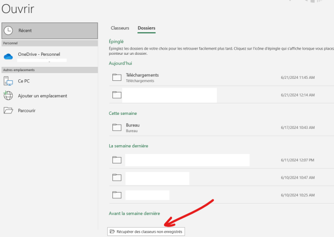This screenshot has width=334, height=237.
Task: Click the folder icon for Téléchargements
Action: 117,77
